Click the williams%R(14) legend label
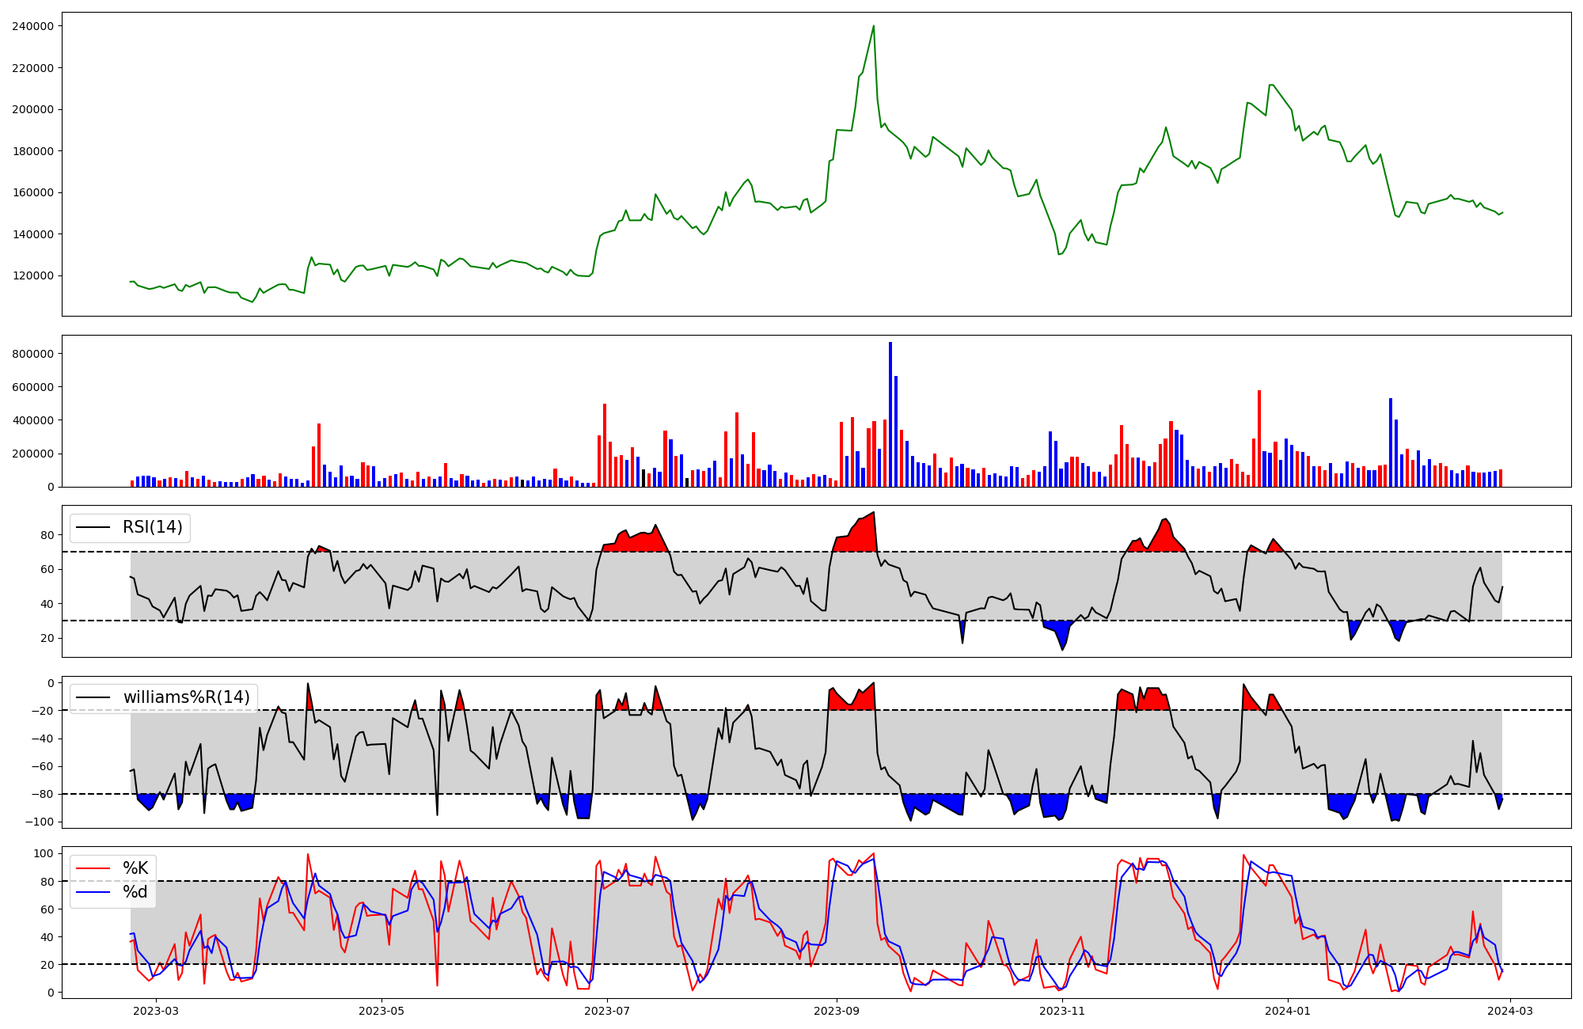 pyautogui.click(x=186, y=697)
